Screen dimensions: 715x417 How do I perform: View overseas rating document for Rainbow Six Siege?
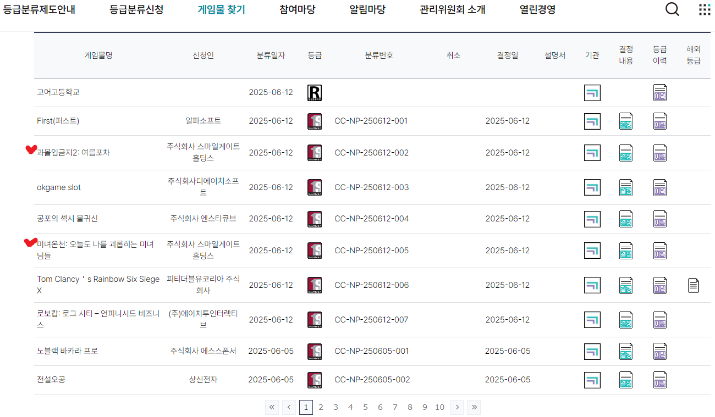(x=694, y=285)
